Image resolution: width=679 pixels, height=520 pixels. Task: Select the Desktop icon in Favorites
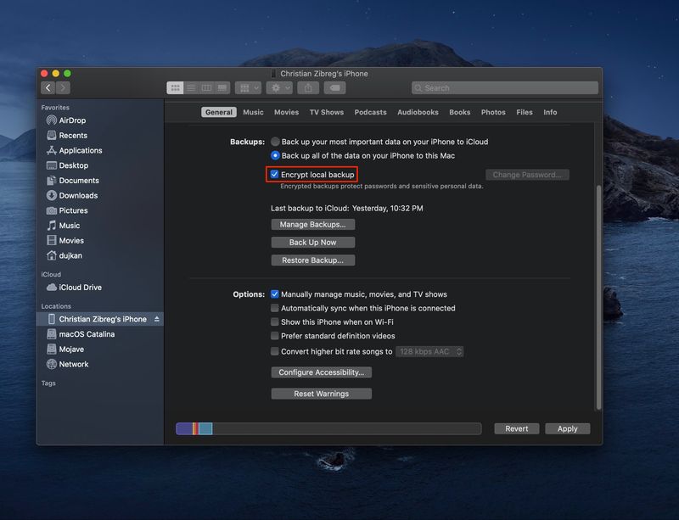click(x=52, y=165)
